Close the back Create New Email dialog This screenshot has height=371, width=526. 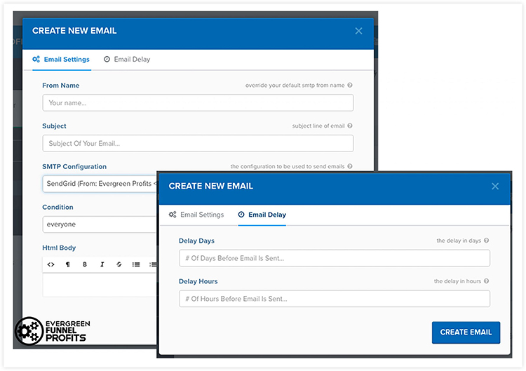click(358, 31)
